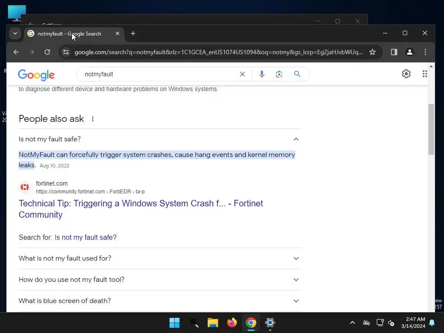The width and height of the screenshot is (444, 333).
Task: Click the fortinet.com source name
Action: pyautogui.click(x=52, y=183)
